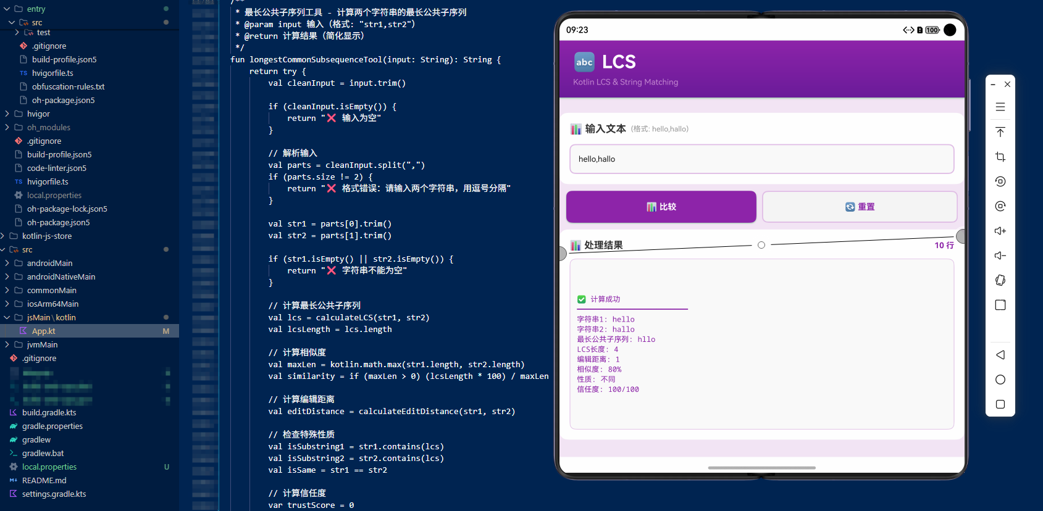Tap the 重置 reset button
Image resolution: width=1043 pixels, height=511 pixels.
tap(860, 207)
